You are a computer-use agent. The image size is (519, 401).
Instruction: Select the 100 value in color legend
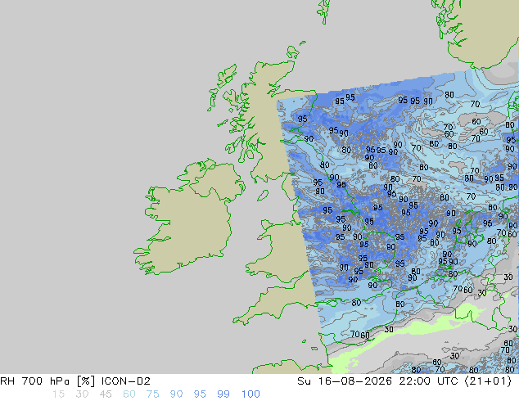tap(250, 394)
